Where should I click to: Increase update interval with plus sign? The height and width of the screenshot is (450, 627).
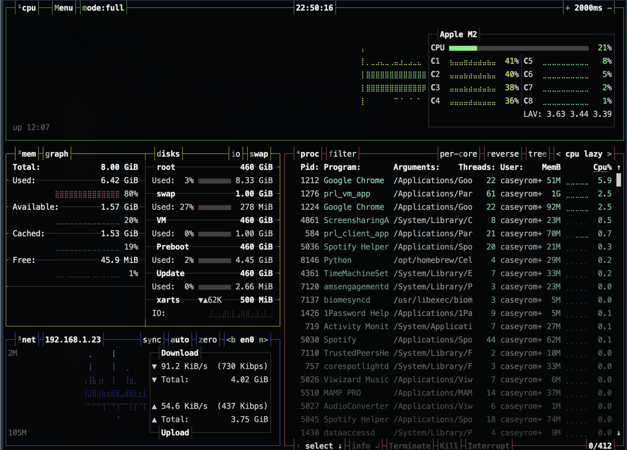[x=567, y=8]
